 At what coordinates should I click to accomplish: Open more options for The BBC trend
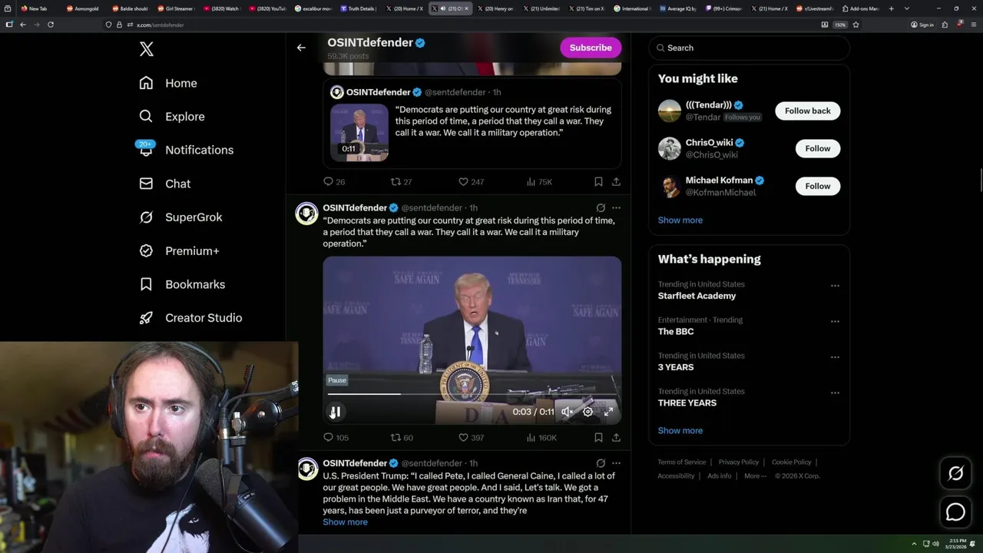[x=835, y=321]
